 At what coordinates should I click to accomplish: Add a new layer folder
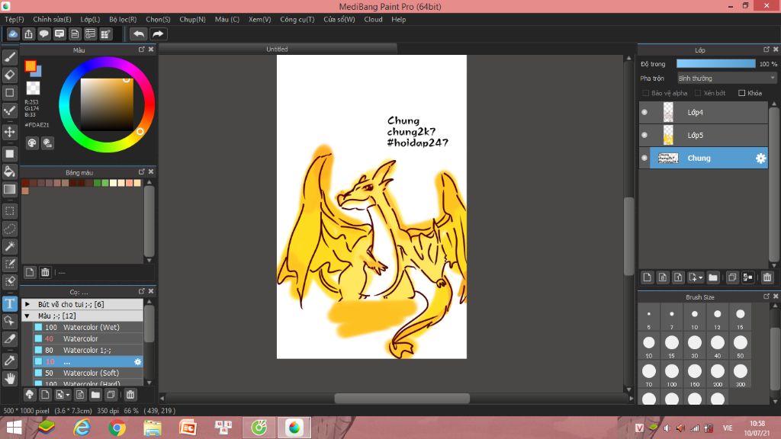[713, 277]
